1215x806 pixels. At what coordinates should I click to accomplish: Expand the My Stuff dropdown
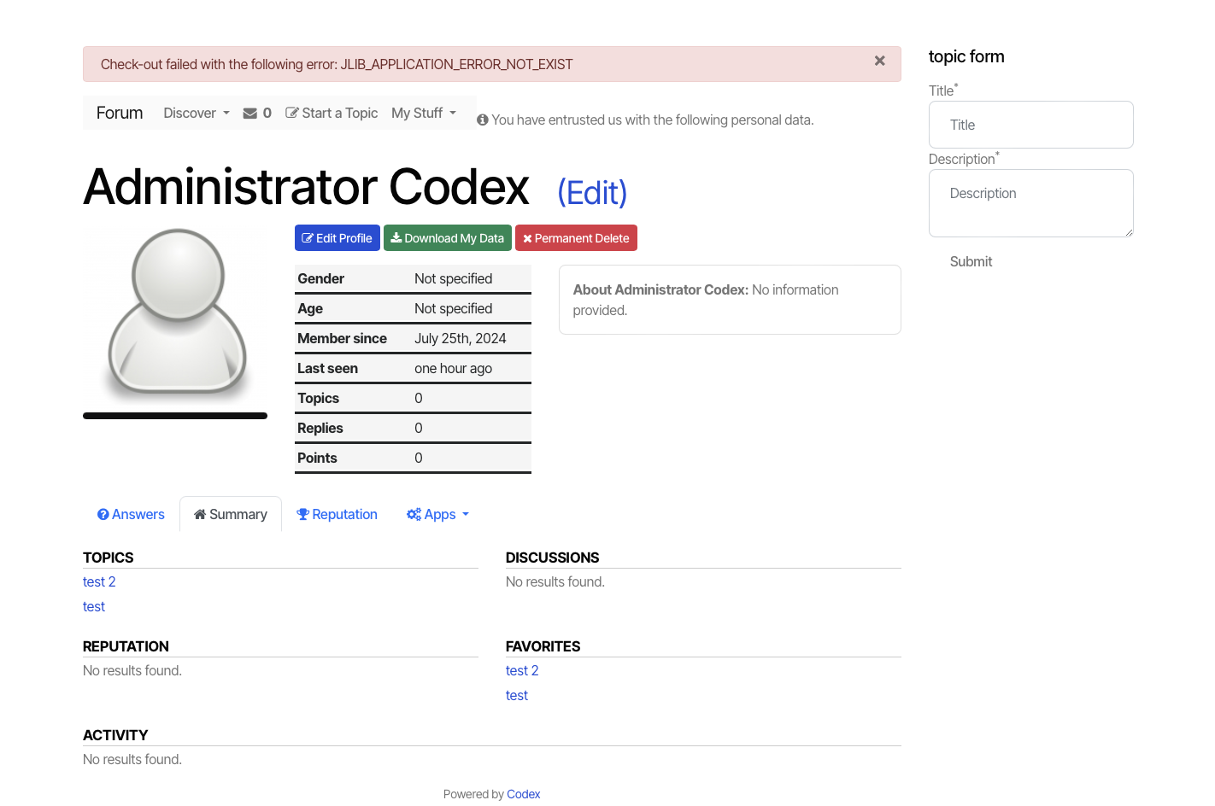424,114
